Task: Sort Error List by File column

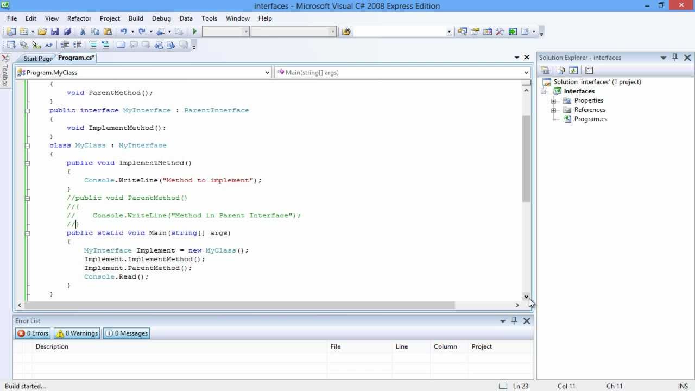Action: click(x=360, y=346)
